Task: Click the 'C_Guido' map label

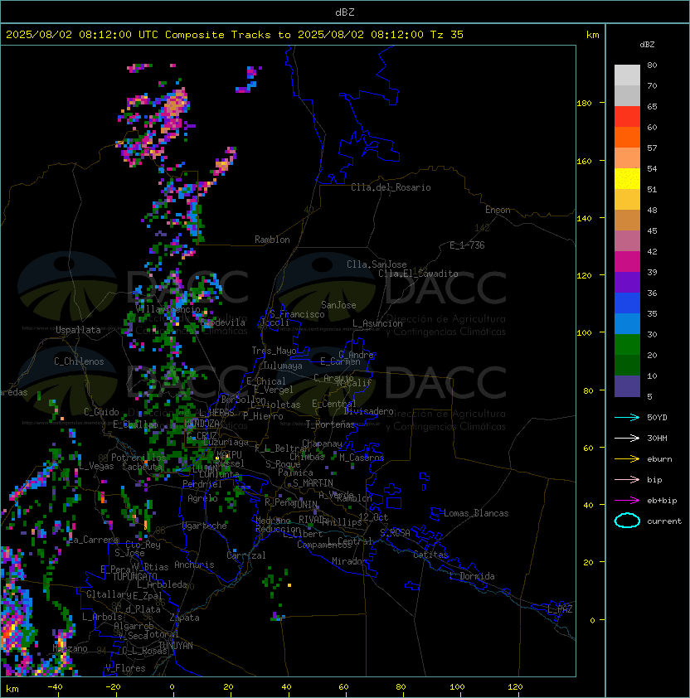Action: pyautogui.click(x=101, y=412)
